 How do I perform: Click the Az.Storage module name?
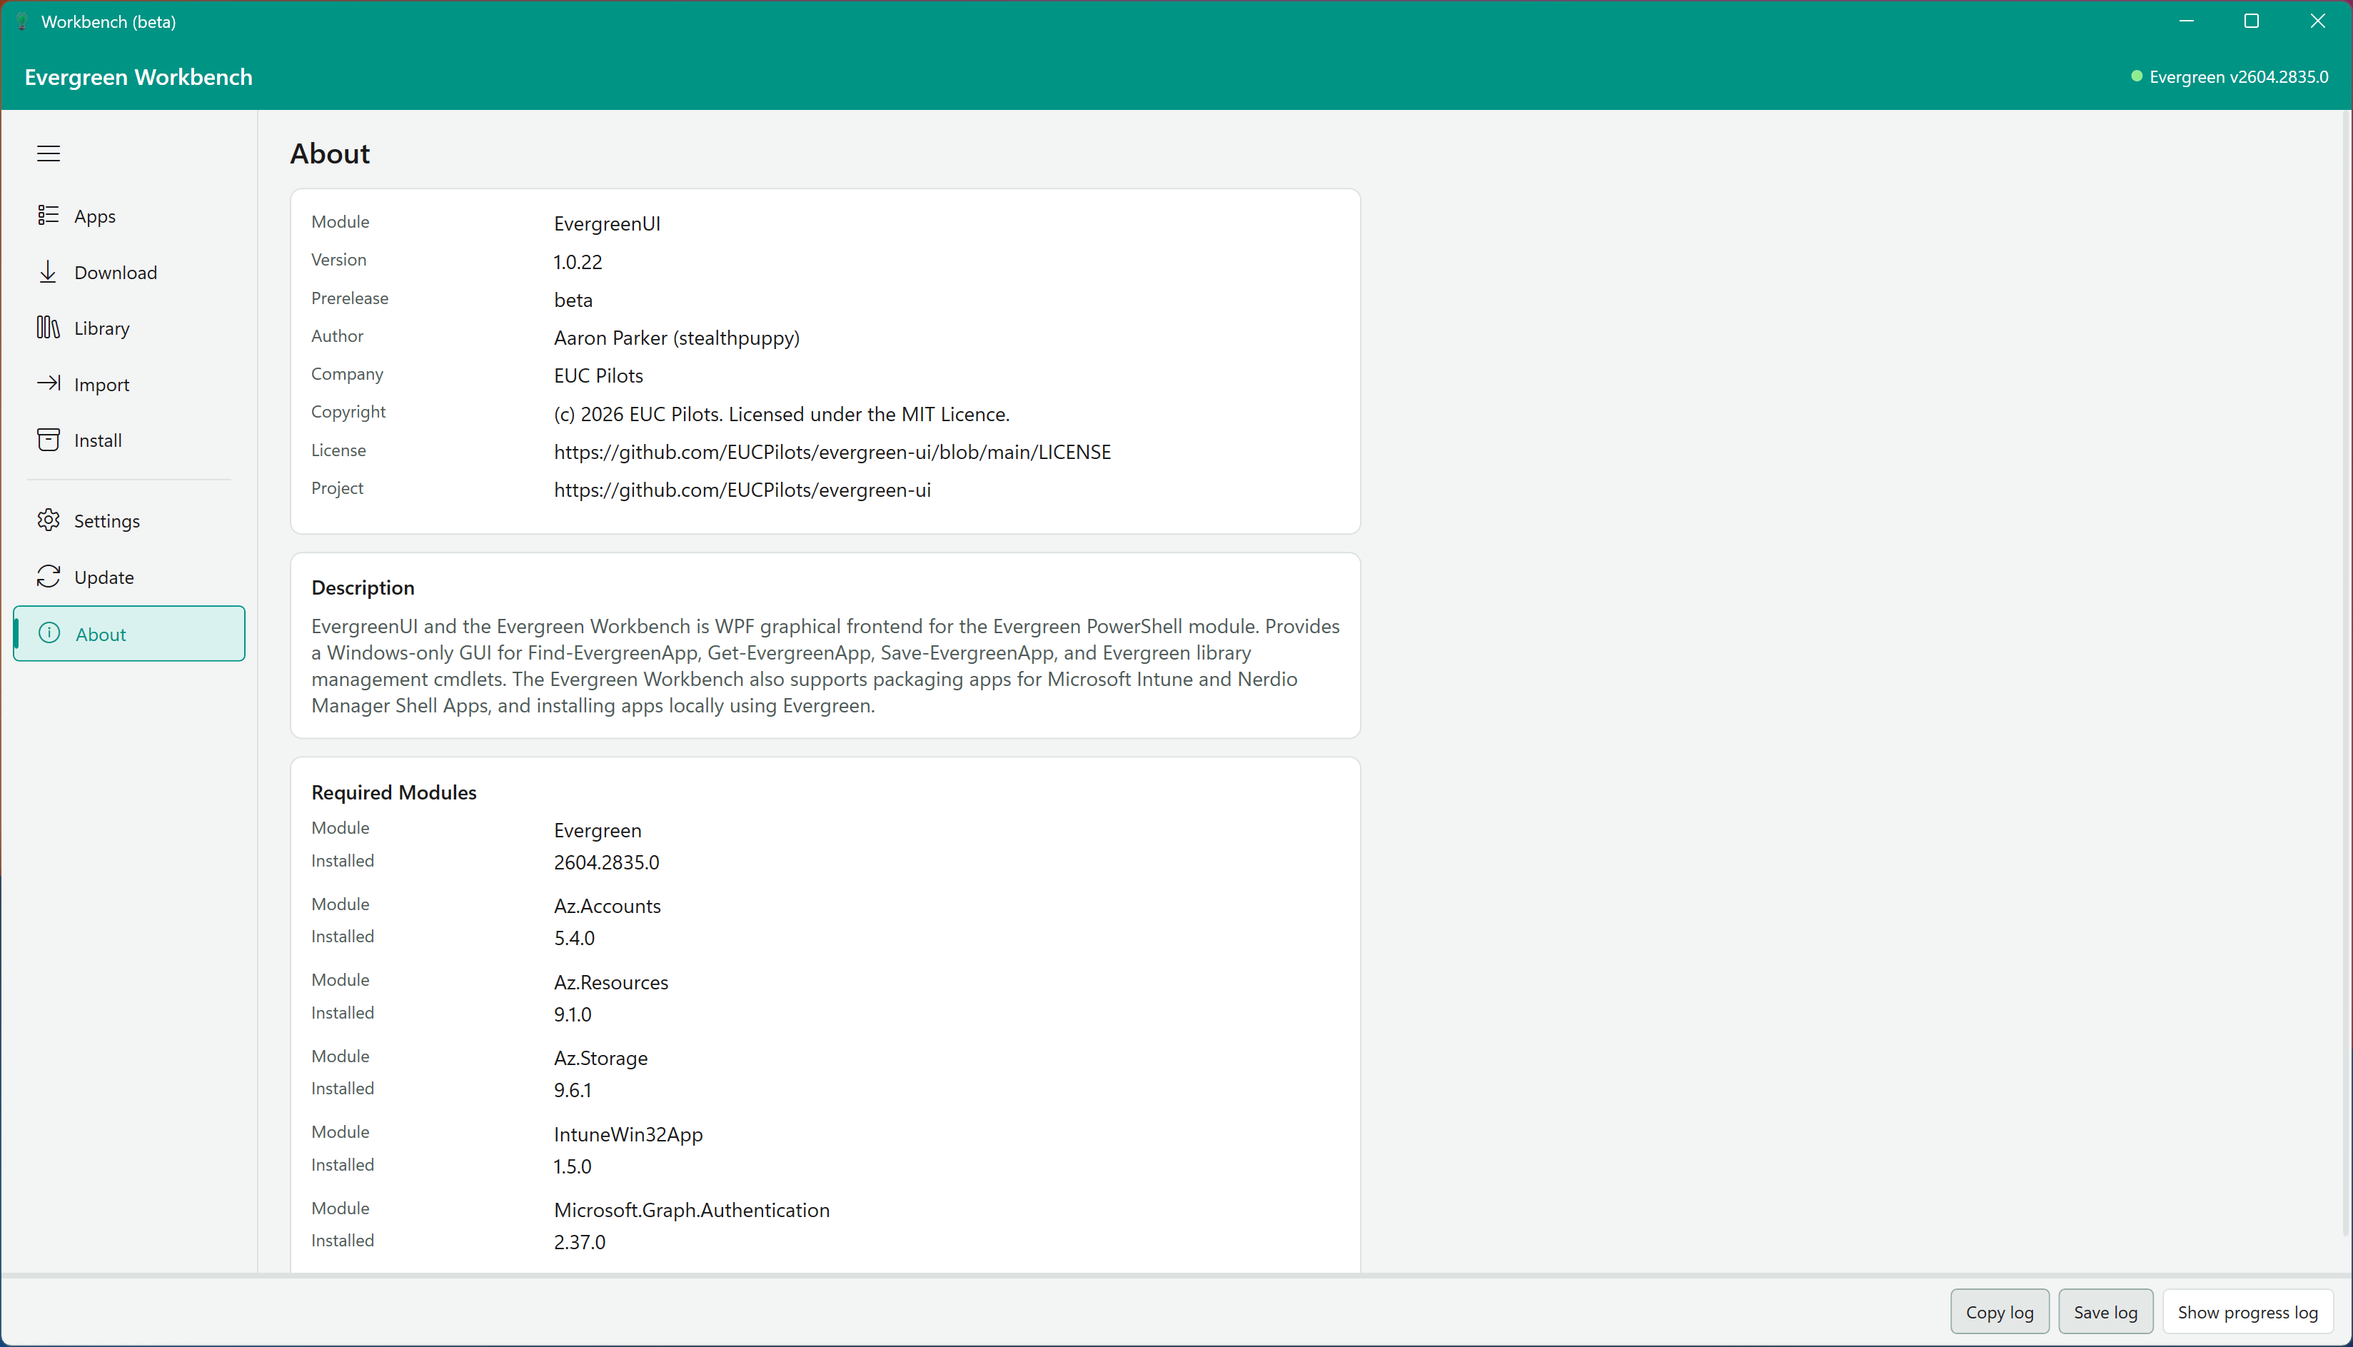pos(600,1059)
